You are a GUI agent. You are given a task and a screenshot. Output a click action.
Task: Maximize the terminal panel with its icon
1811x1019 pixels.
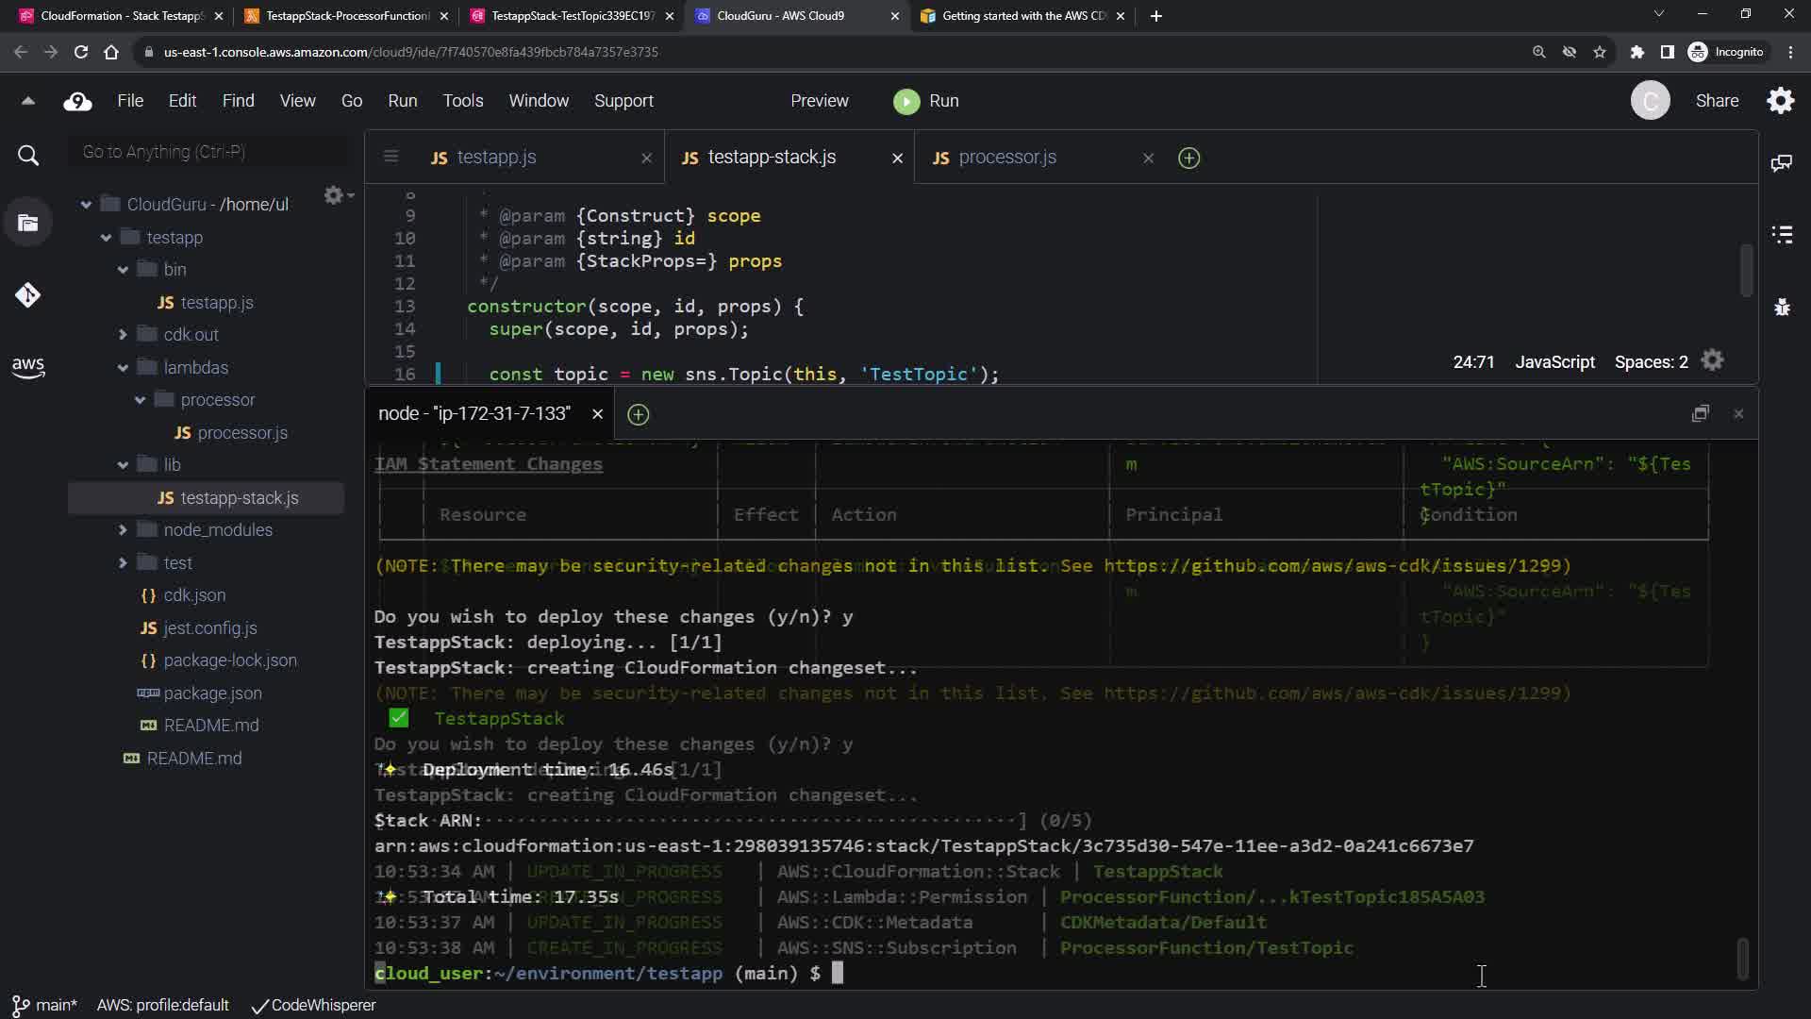1700,413
